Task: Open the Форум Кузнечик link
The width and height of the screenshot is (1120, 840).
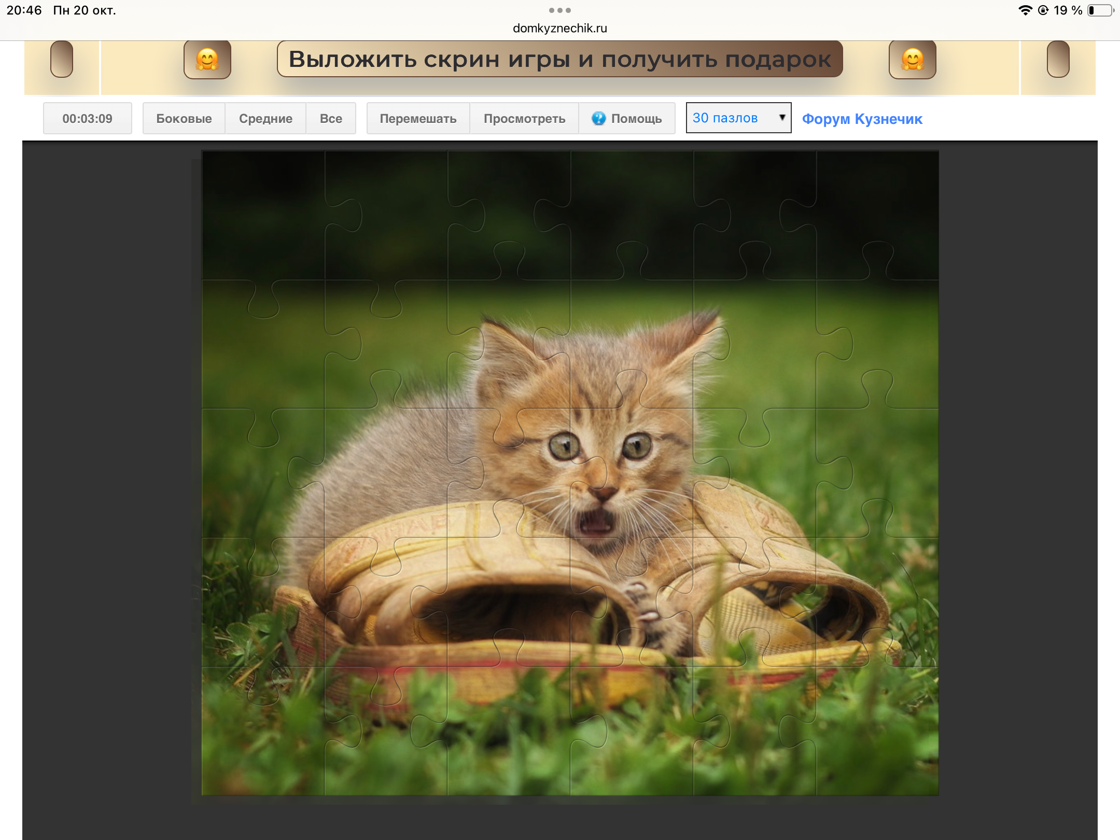Action: (862, 119)
